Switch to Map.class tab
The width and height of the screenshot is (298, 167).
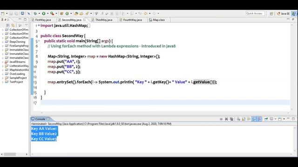coord(159,19)
